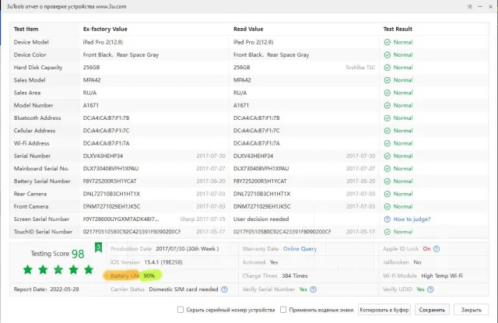Screen dimensions: 498x323
Task: Click the TouchID Serial Number Normal checkmark icon
Action: pyautogui.click(x=388, y=232)
